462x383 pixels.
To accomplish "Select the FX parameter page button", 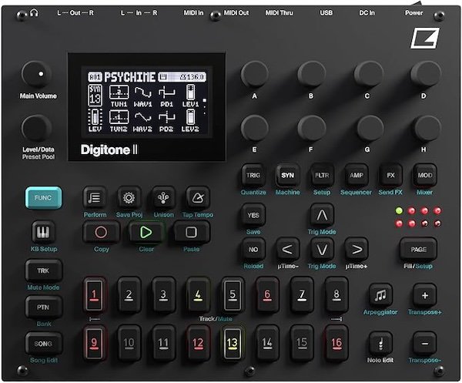I will click(x=390, y=176).
